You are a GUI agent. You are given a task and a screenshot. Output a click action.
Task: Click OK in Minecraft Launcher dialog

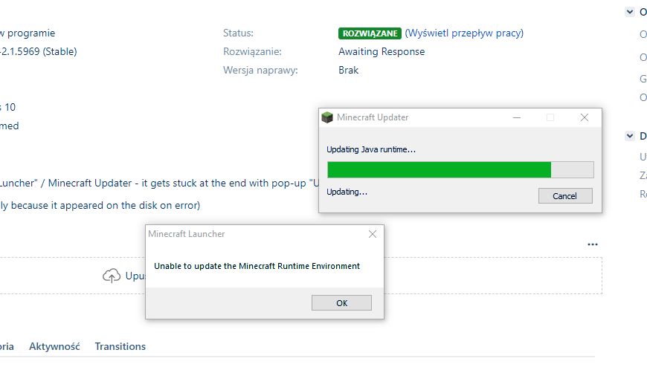[x=341, y=302]
